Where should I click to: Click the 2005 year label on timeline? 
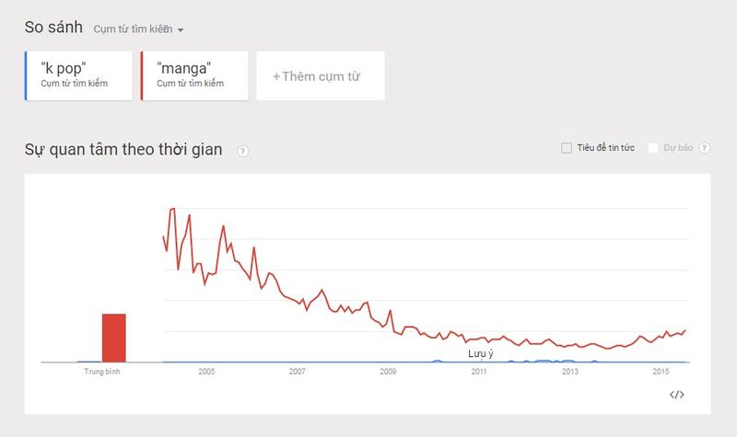tap(206, 372)
